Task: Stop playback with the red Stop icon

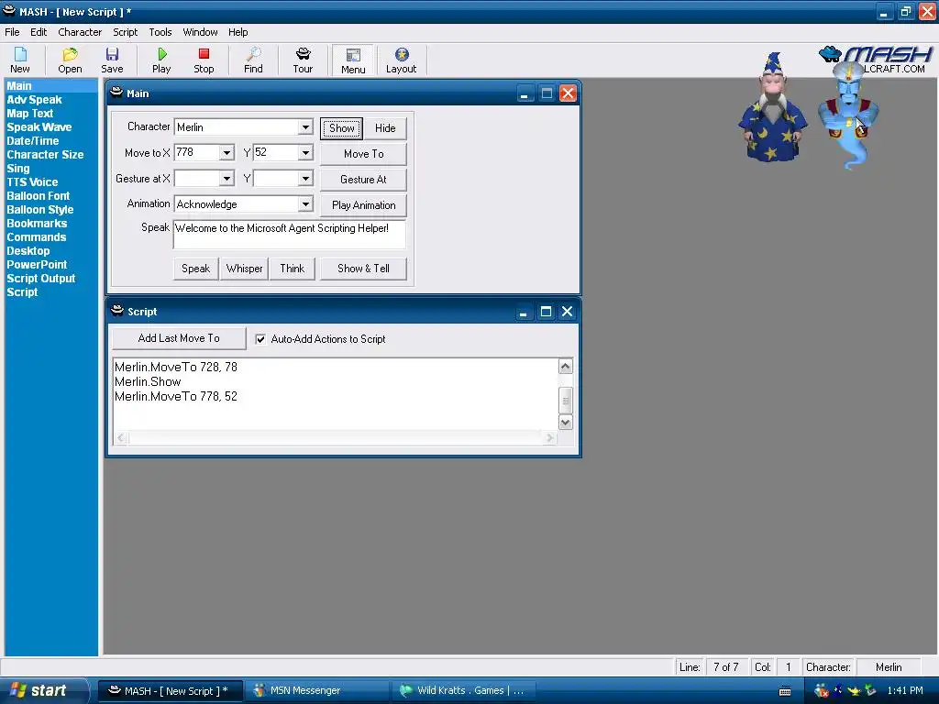Action: pos(204,60)
